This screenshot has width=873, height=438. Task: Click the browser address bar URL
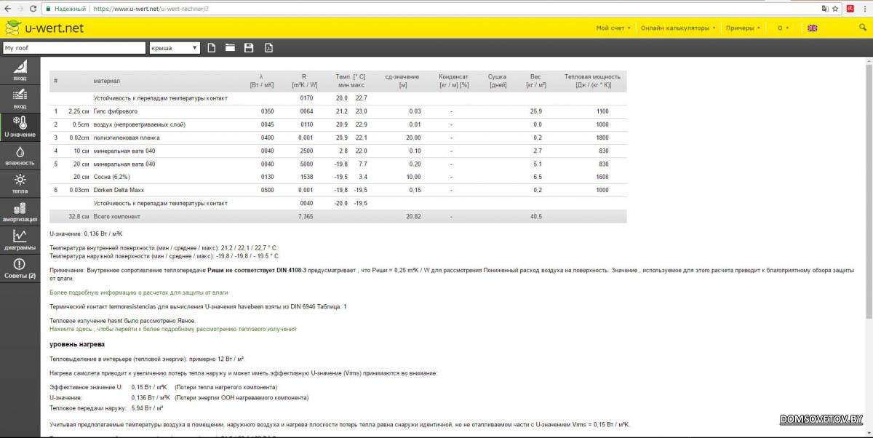click(151, 8)
